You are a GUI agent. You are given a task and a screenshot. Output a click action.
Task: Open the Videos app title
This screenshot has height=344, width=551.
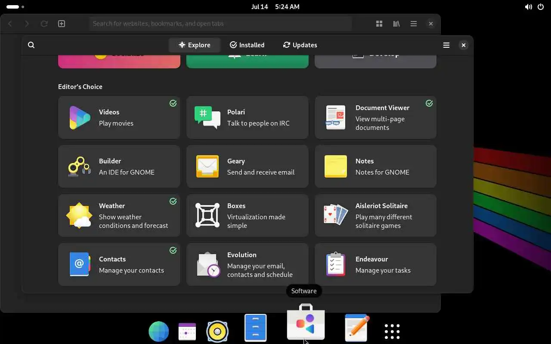pyautogui.click(x=109, y=112)
